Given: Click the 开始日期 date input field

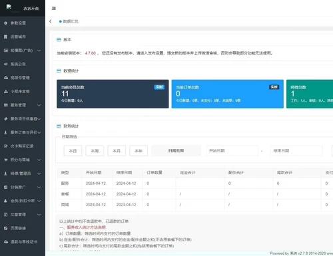Looking at the screenshot, I should click(x=232, y=151).
